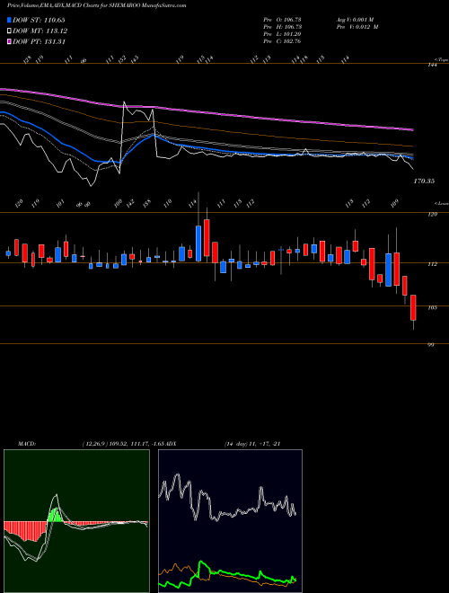Select the 'DOW MT: 113.12' legend label
The image size is (449, 593).
pyautogui.click(x=40, y=31)
